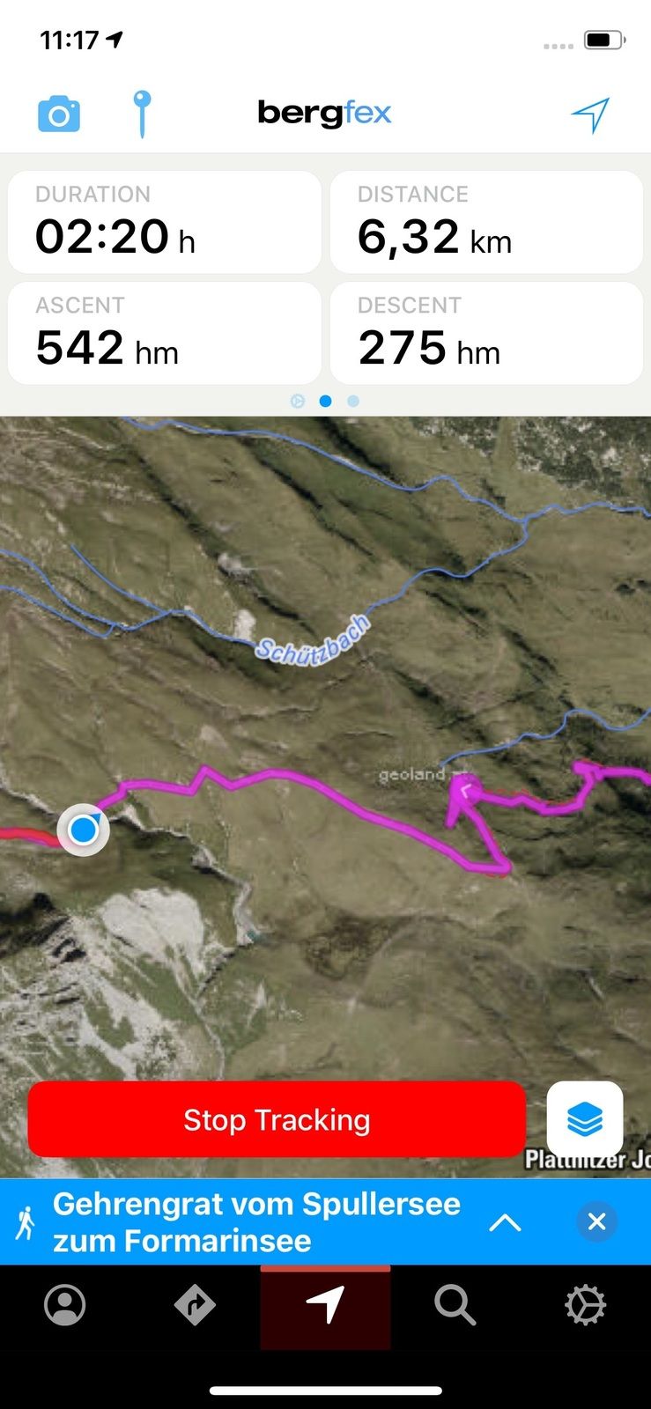Viewport: 651px width, 1409px height.
Task: Stop Tracking the current hike
Action: [x=277, y=1119]
